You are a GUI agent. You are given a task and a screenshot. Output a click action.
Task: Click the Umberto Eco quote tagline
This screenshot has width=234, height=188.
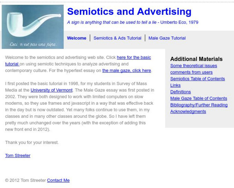[x=133, y=23]
